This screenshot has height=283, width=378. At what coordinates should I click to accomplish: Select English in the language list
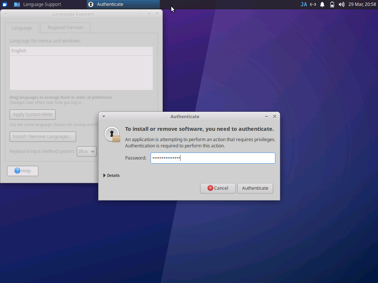pos(81,51)
